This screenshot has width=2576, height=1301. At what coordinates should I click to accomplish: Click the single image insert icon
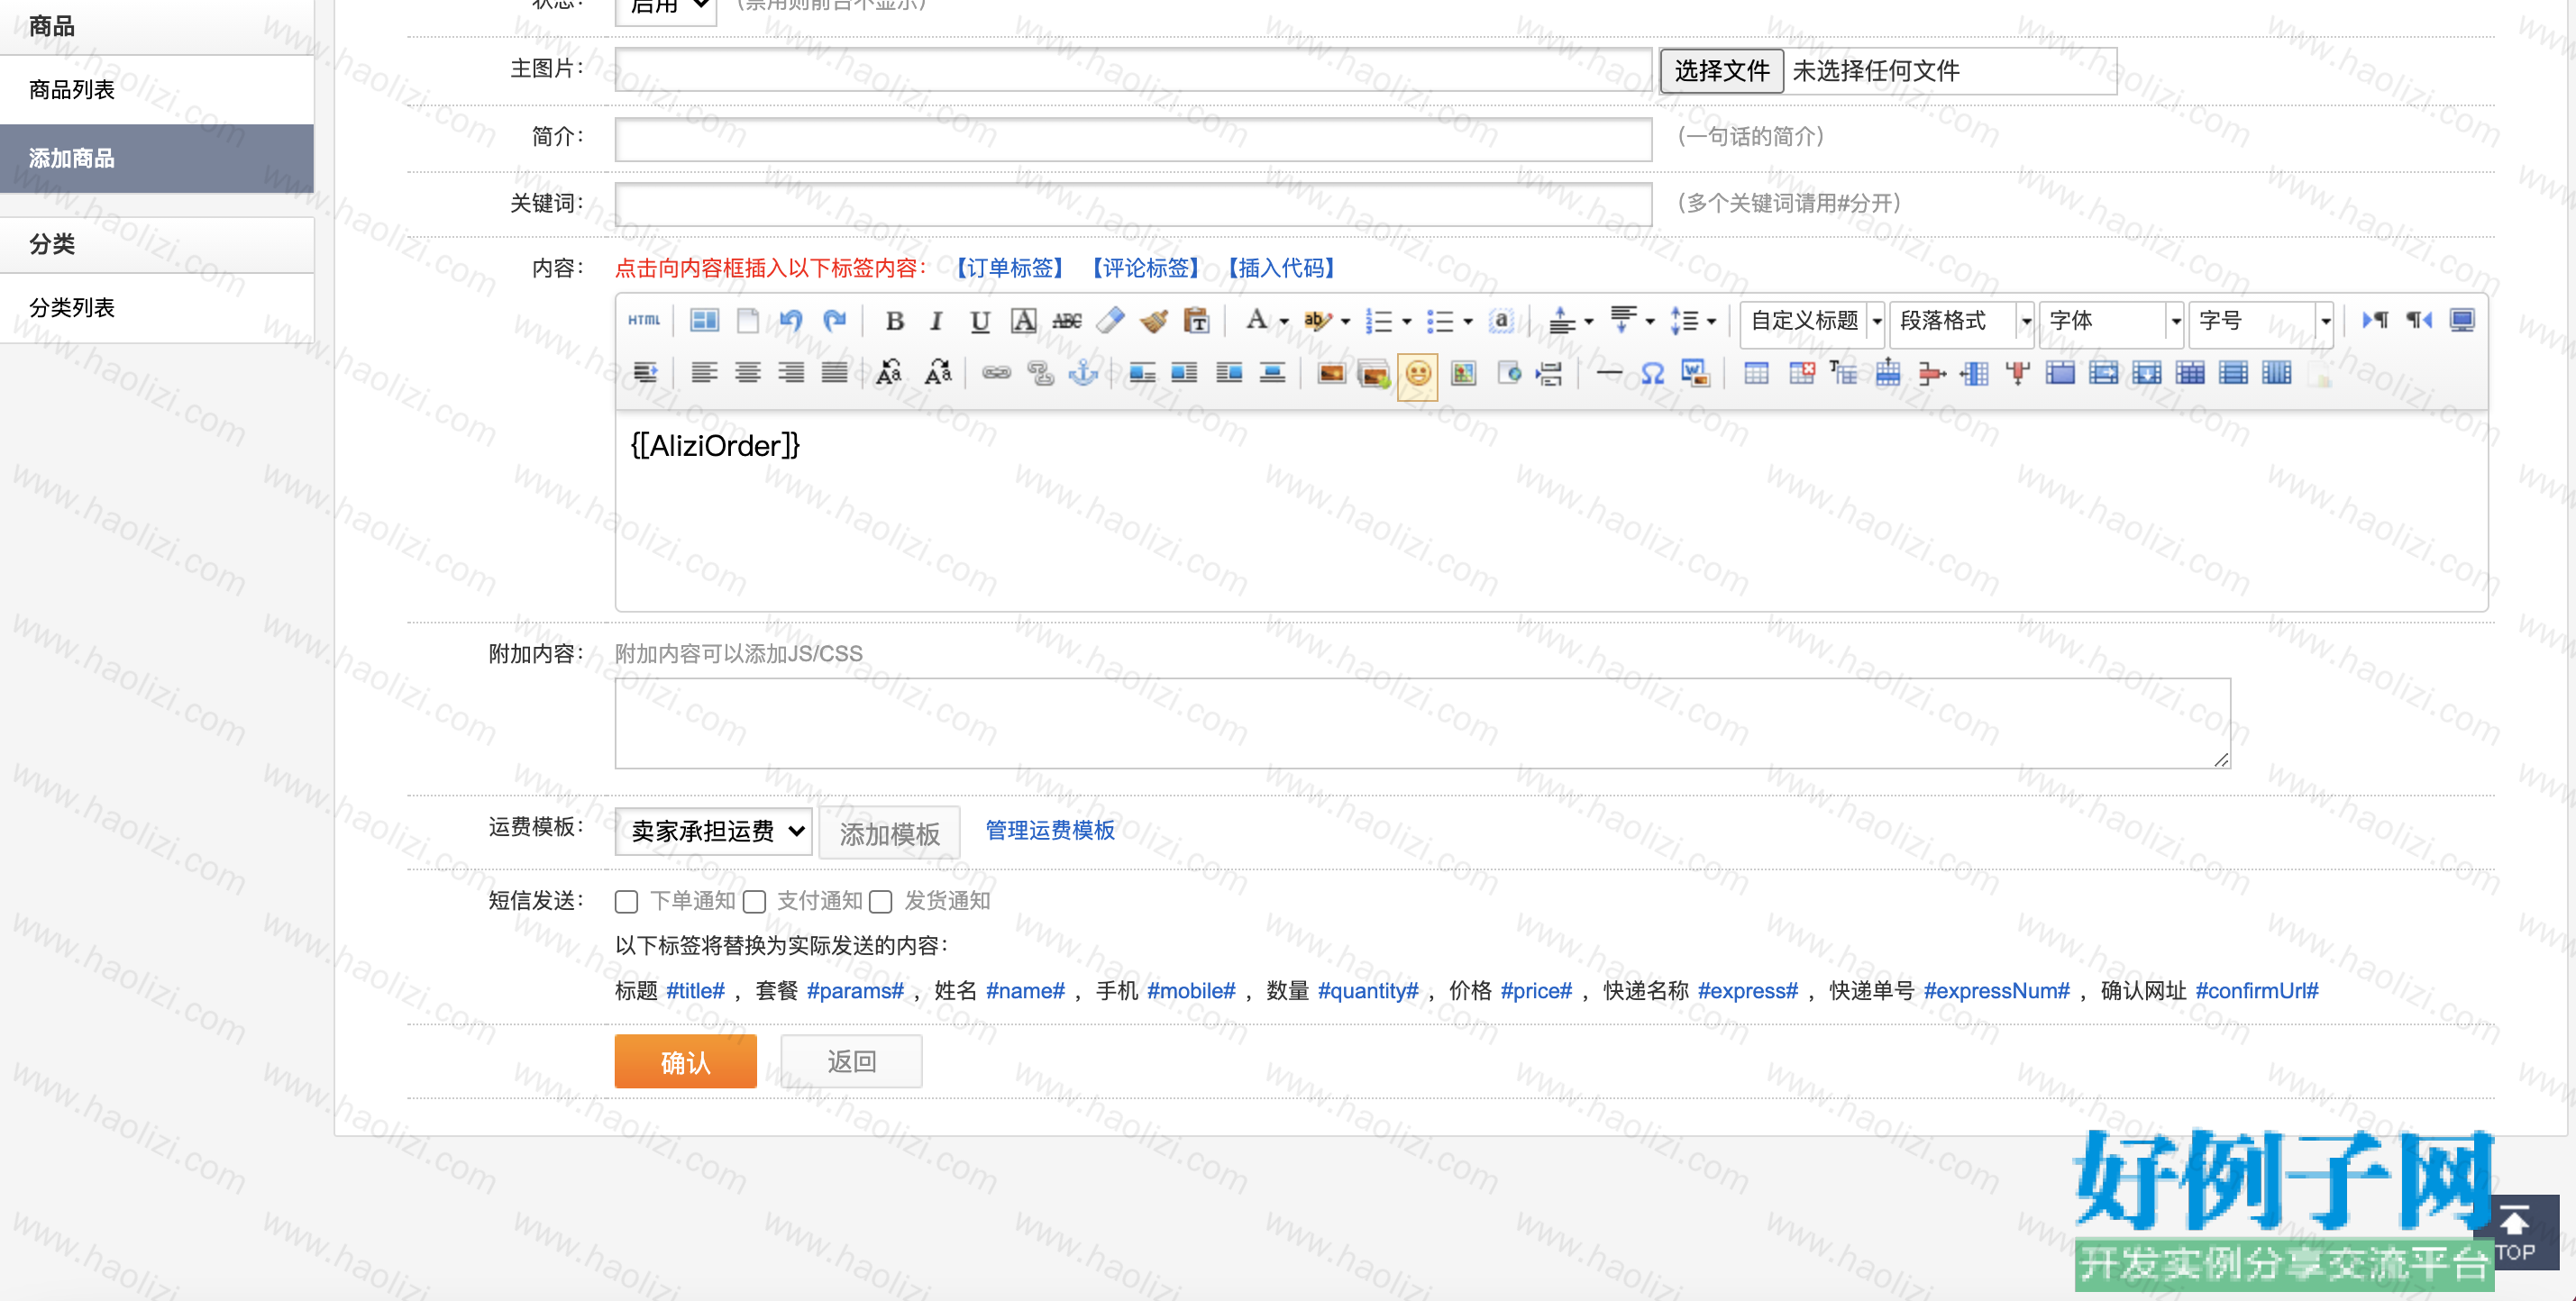pos(1331,373)
